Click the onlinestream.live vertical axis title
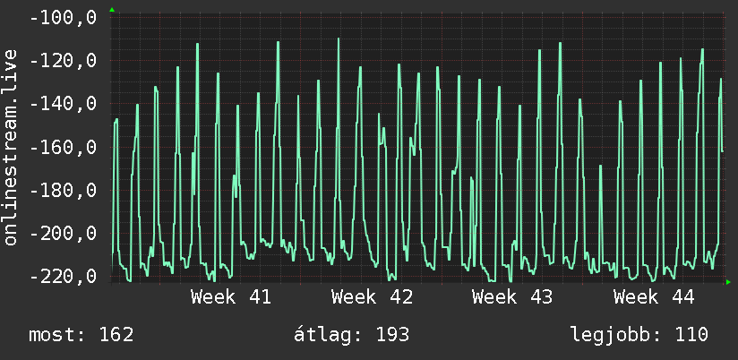The width and height of the screenshot is (738, 360). [10, 147]
